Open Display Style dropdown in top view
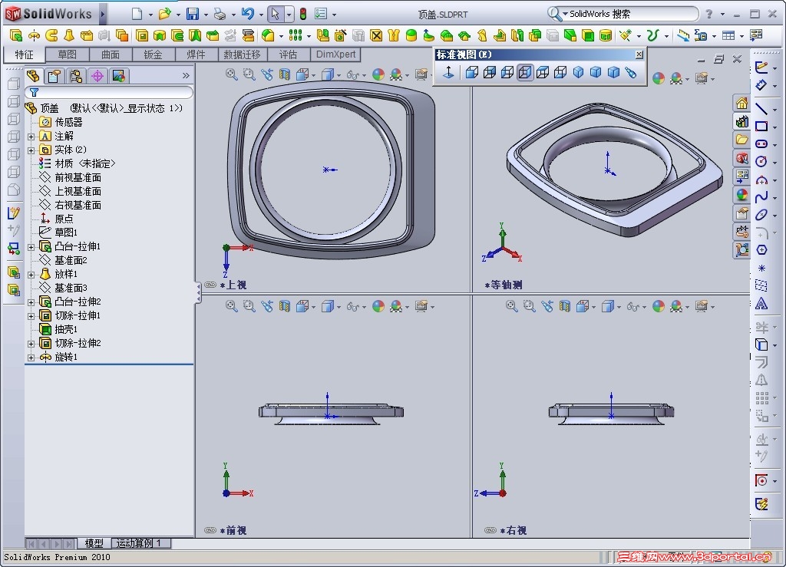 click(339, 76)
